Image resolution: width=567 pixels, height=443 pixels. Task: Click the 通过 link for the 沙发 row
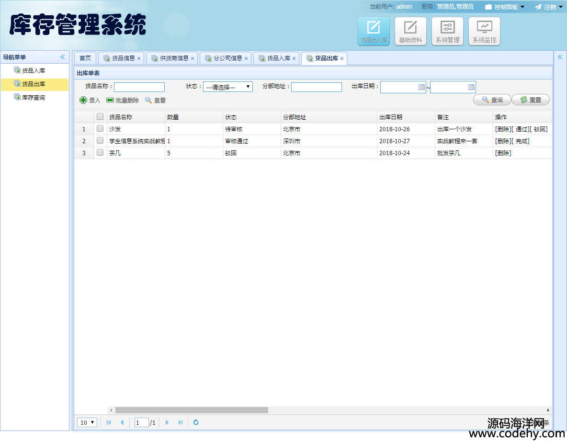point(521,129)
